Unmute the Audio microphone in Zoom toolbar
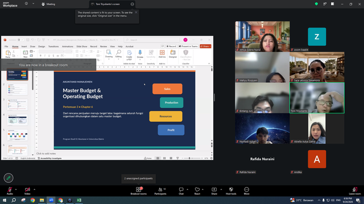This screenshot has width=364, height=204. point(10,191)
